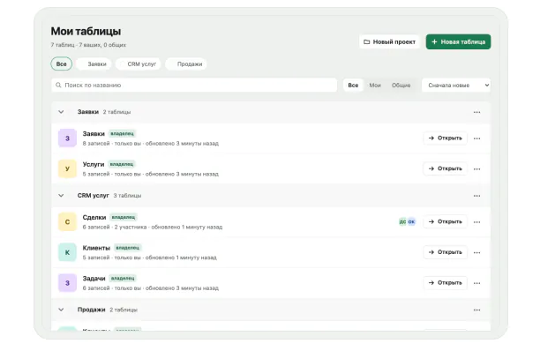Click the yellow У icon of Услуги table
This screenshot has height=351, width=540.
pos(67,168)
